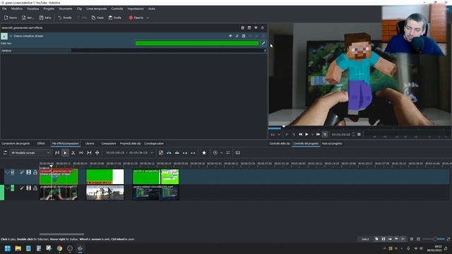Collapse the lower track with its chevron
This screenshot has height=254, width=452.
pyautogui.click(x=7, y=188)
